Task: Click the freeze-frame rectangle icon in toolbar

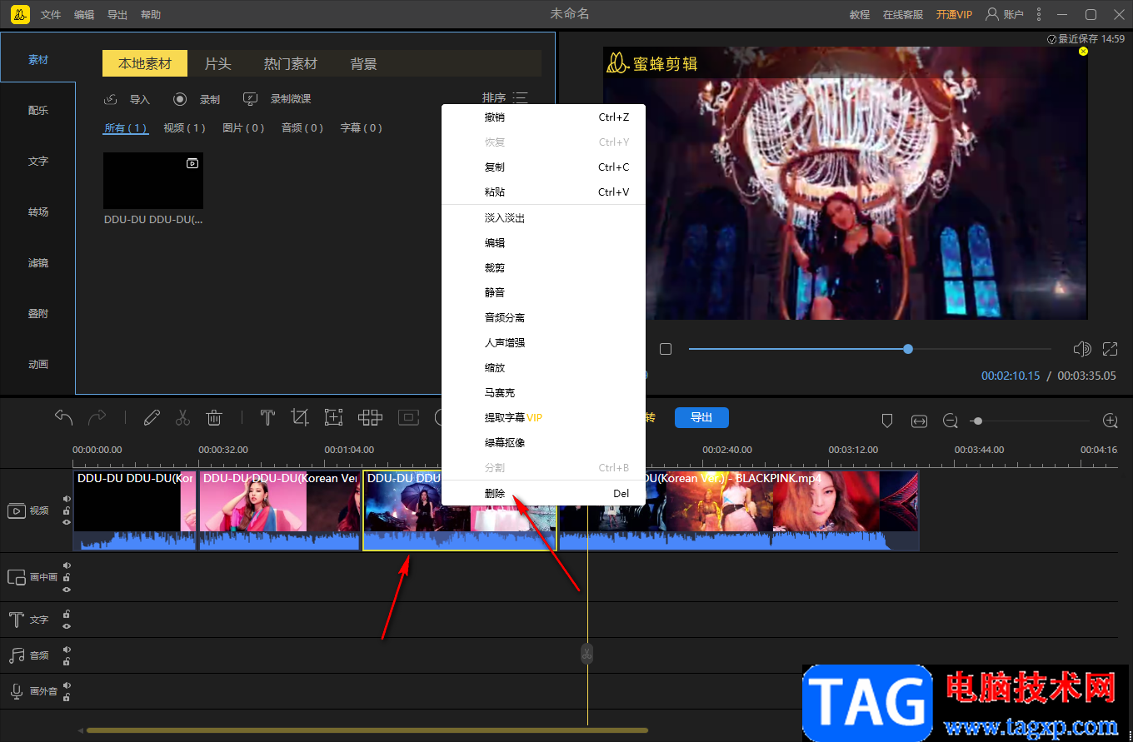Action: point(408,417)
